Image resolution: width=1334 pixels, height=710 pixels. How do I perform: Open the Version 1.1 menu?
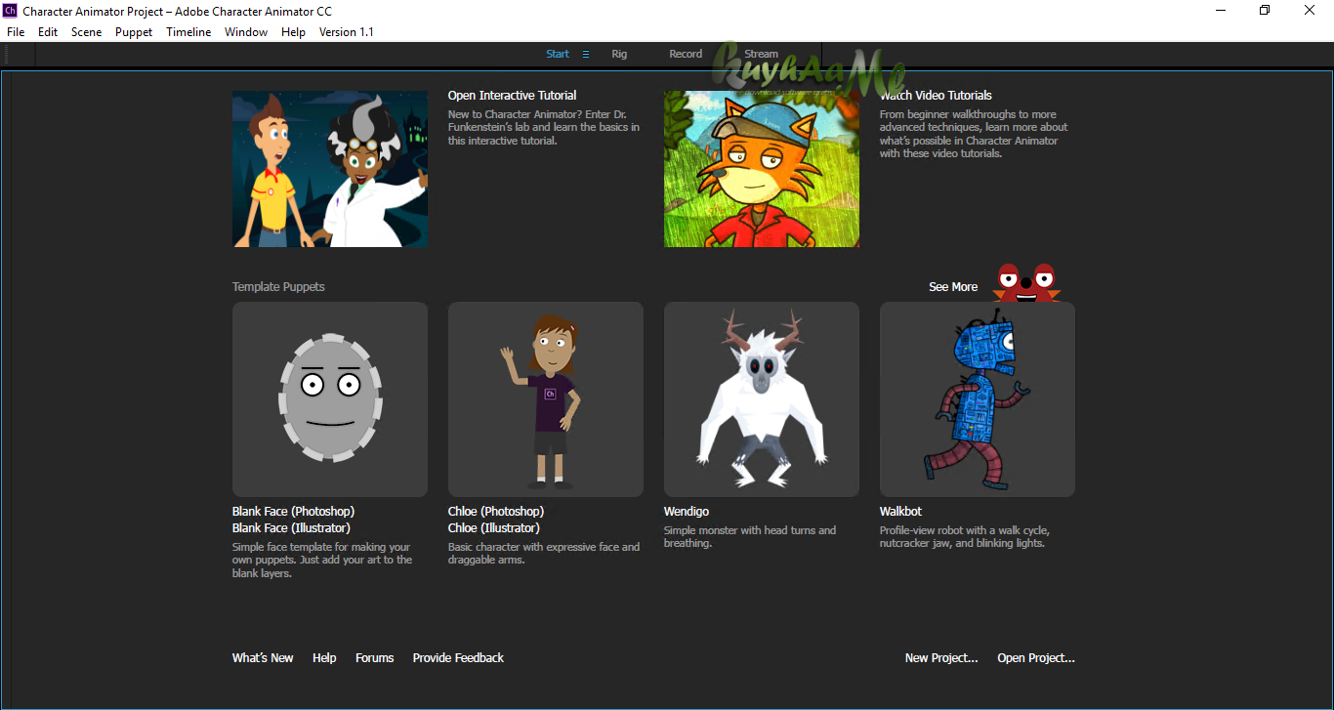pos(347,32)
